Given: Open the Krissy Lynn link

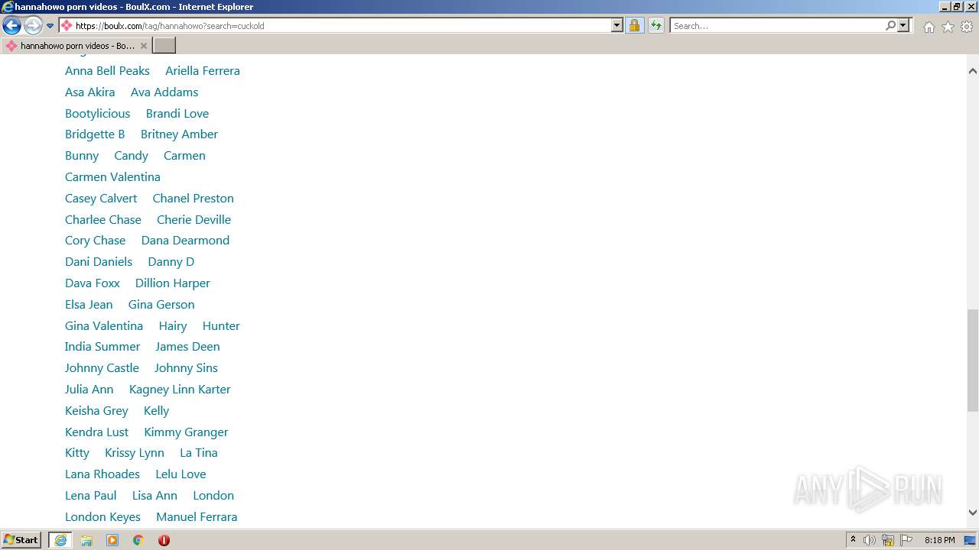Looking at the screenshot, I should tap(135, 452).
